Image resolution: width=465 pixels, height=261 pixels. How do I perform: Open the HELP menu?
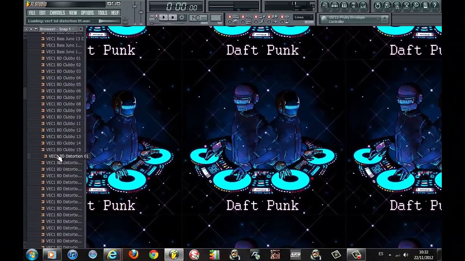coord(115,13)
